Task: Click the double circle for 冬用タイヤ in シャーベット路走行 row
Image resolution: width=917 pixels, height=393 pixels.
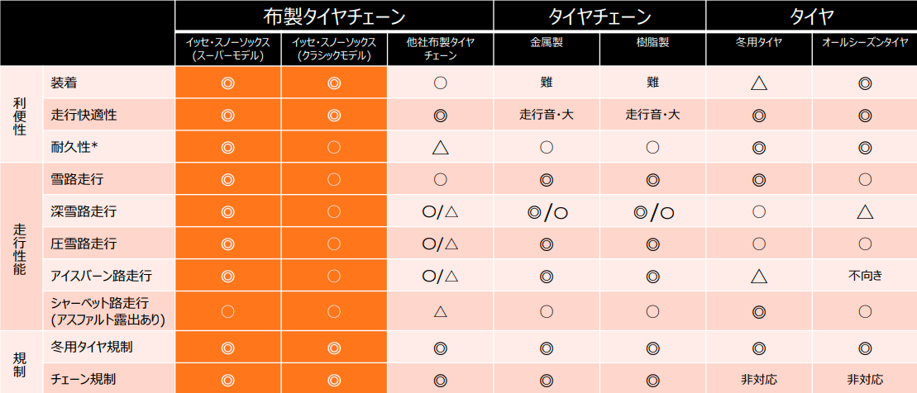Action: tap(759, 311)
